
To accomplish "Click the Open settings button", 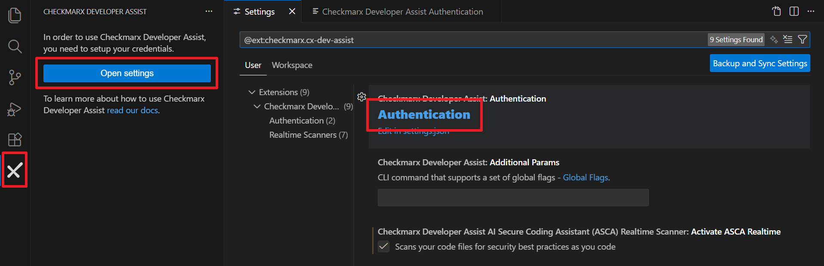I will (127, 73).
